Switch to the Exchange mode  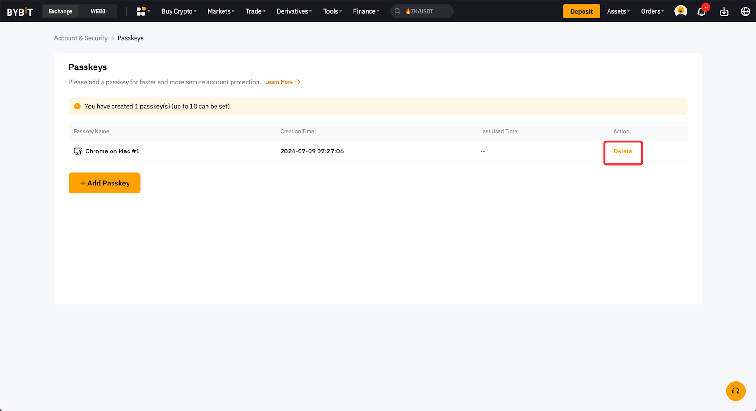point(60,11)
